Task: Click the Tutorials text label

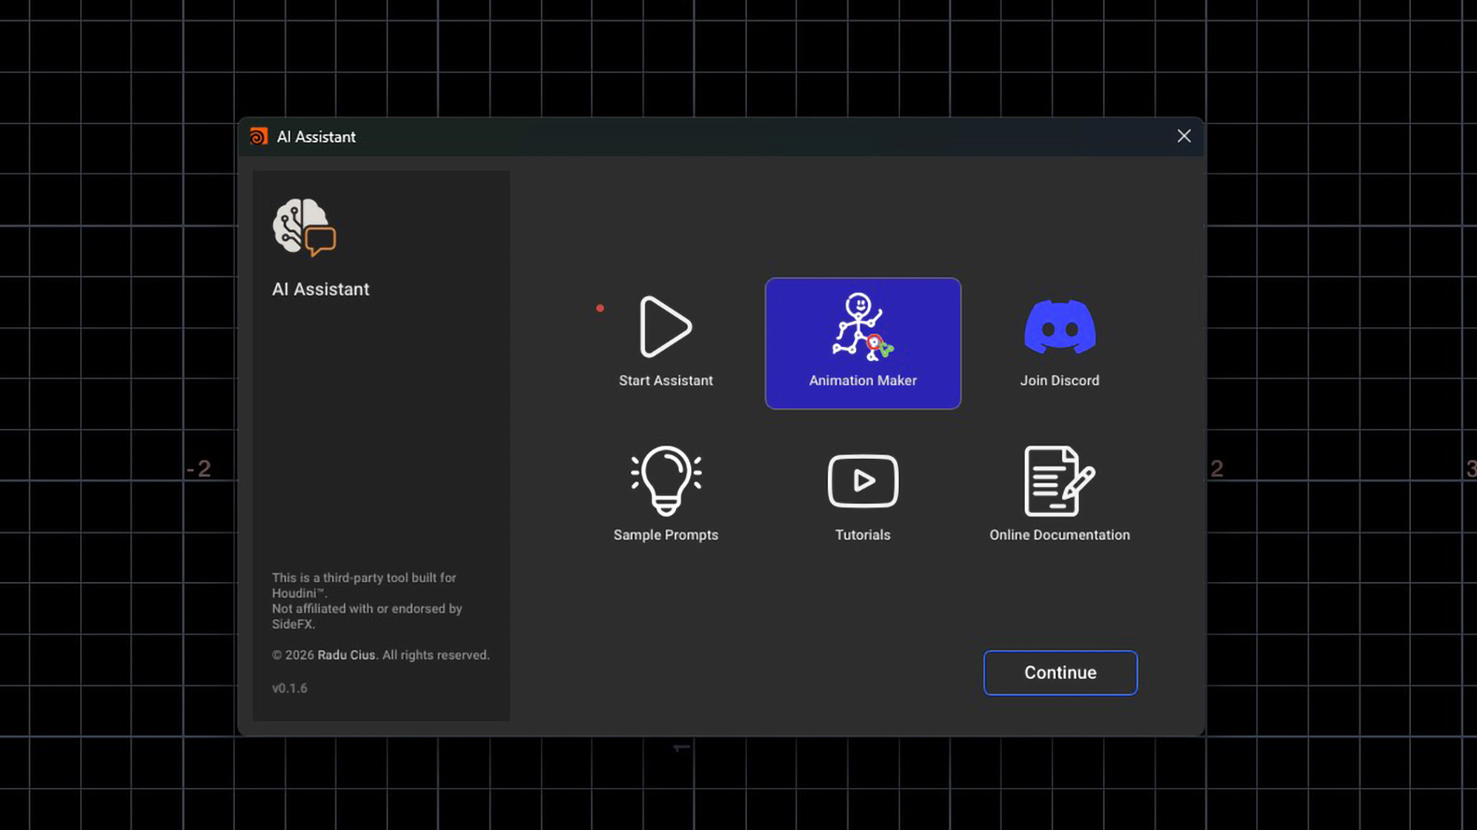Action: (x=863, y=534)
